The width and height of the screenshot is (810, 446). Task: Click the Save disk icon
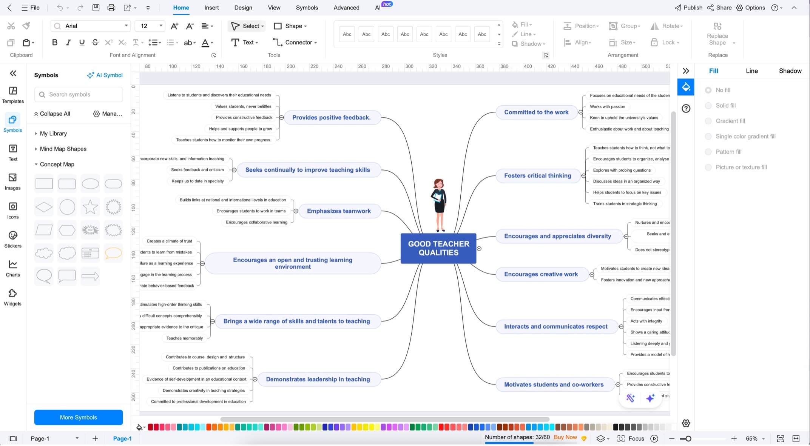point(96,8)
